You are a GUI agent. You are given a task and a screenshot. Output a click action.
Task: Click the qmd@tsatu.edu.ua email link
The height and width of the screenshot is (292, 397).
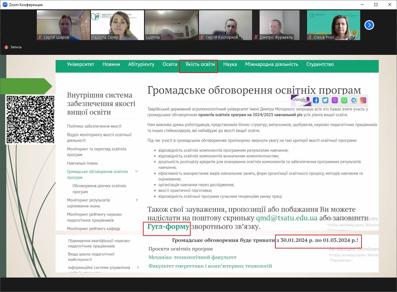coord(287,218)
